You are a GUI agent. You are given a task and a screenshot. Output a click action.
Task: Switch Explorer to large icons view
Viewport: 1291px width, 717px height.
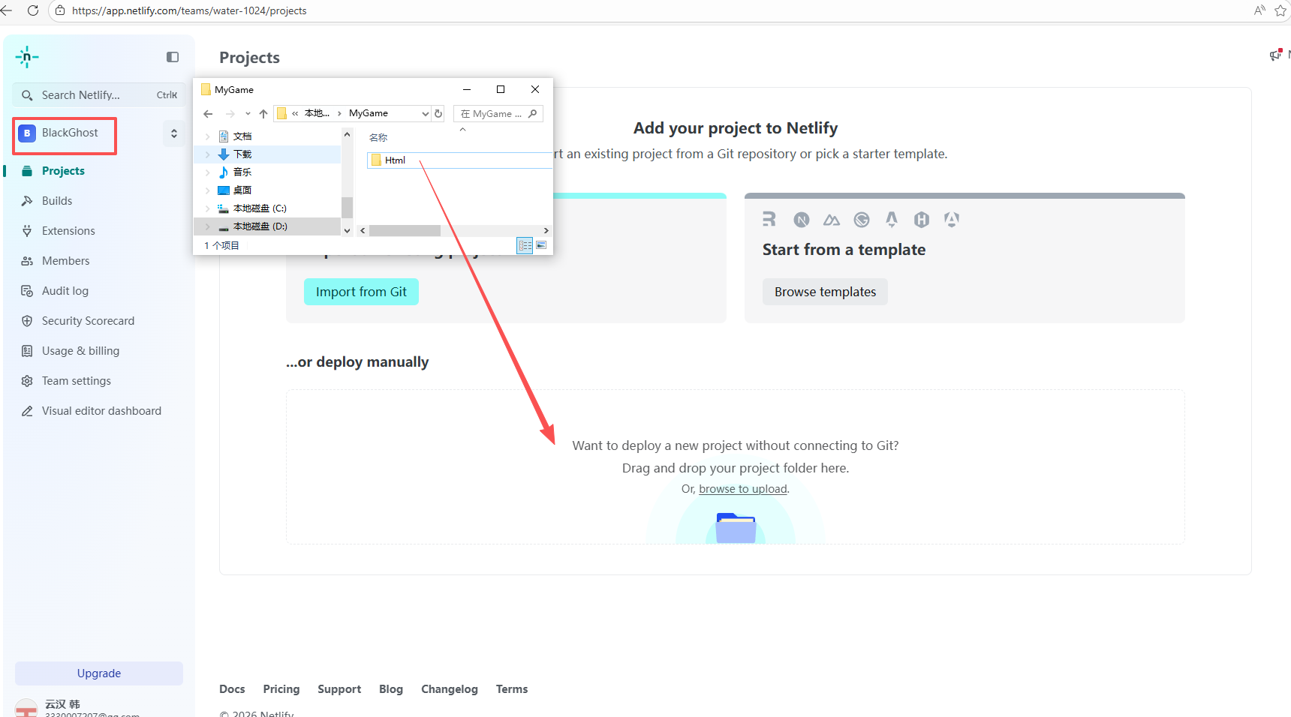[x=541, y=245]
